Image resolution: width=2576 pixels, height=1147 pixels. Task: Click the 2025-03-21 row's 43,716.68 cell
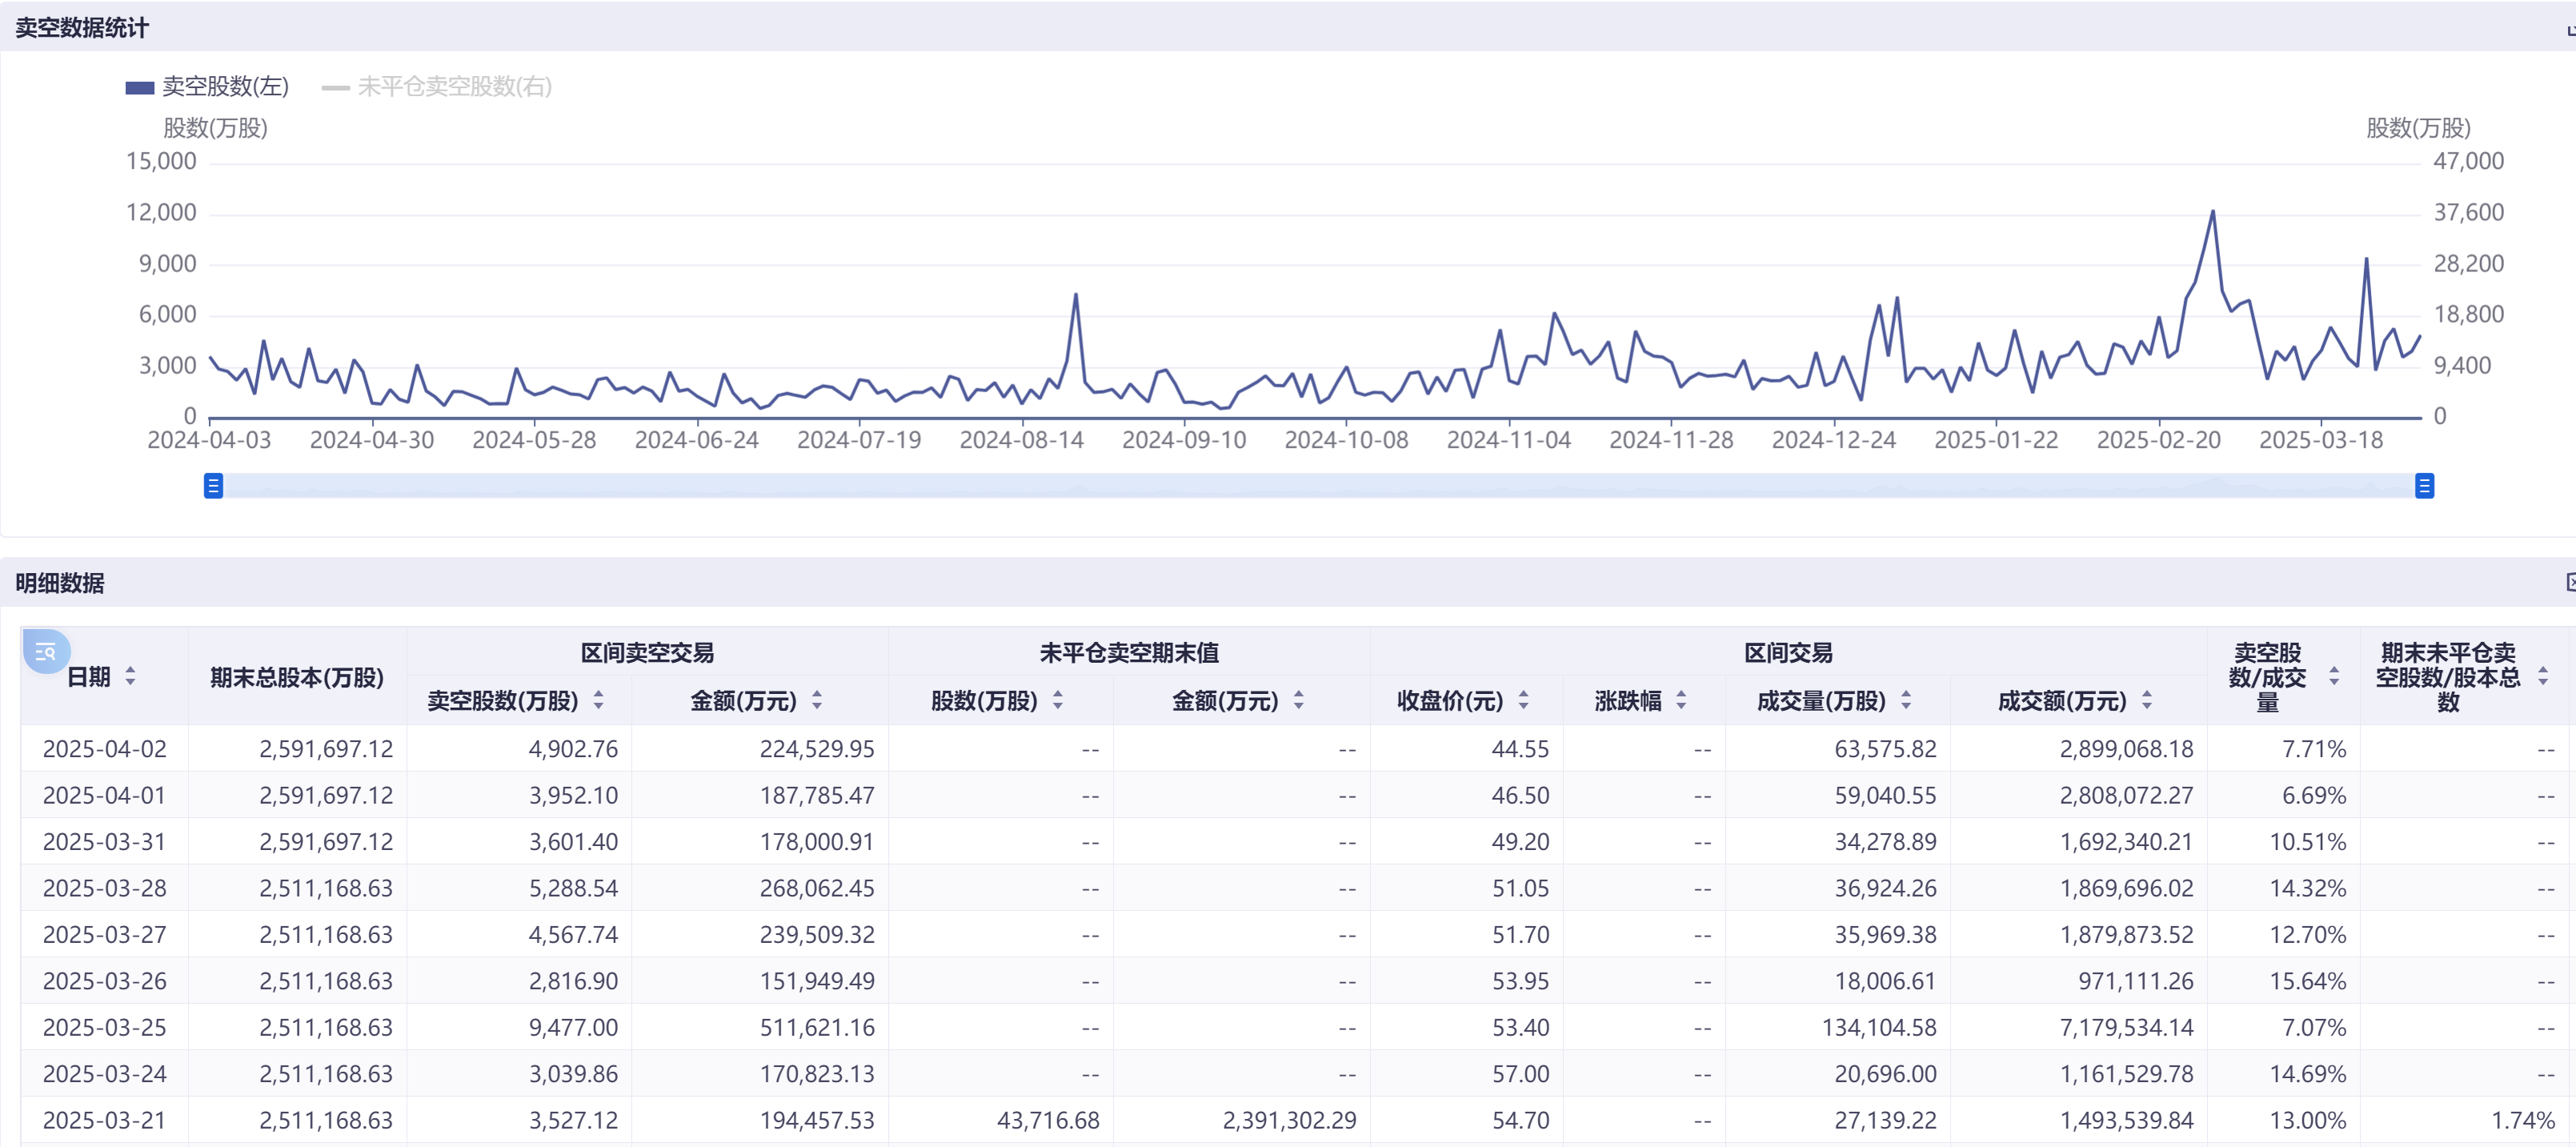click(x=1047, y=1120)
